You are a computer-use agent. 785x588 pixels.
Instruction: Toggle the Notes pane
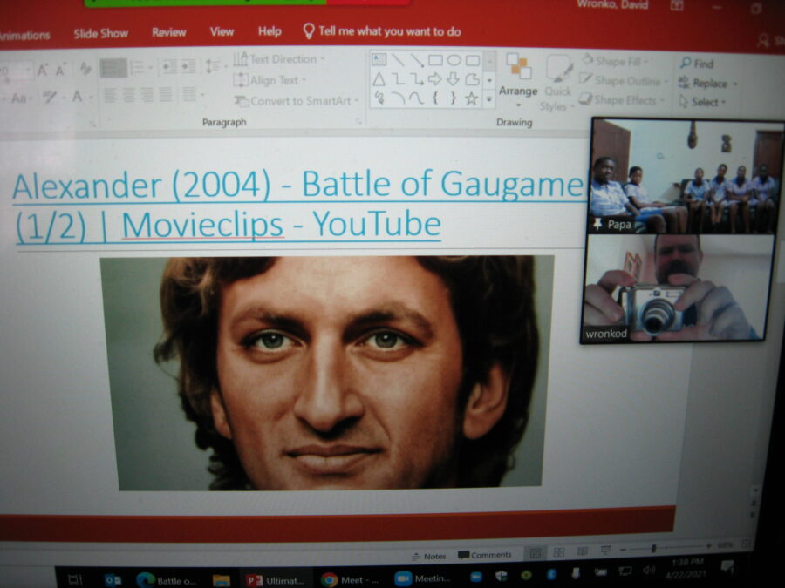coord(428,556)
